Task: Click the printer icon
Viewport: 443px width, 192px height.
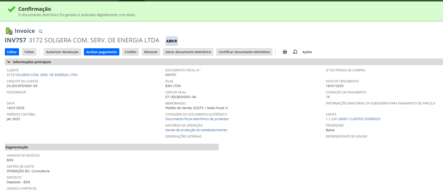Action: (x=285, y=52)
